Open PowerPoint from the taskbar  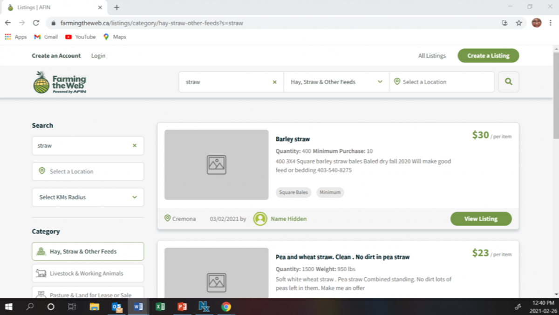(182, 307)
